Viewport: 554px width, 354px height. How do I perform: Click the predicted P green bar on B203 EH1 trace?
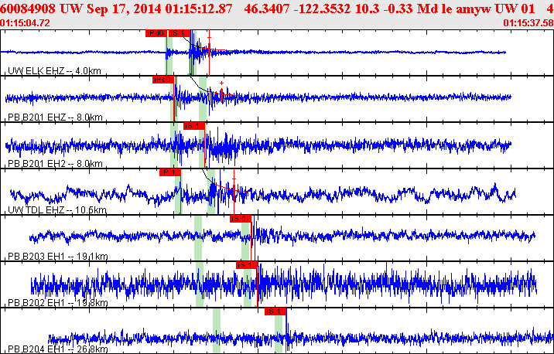coord(198,238)
